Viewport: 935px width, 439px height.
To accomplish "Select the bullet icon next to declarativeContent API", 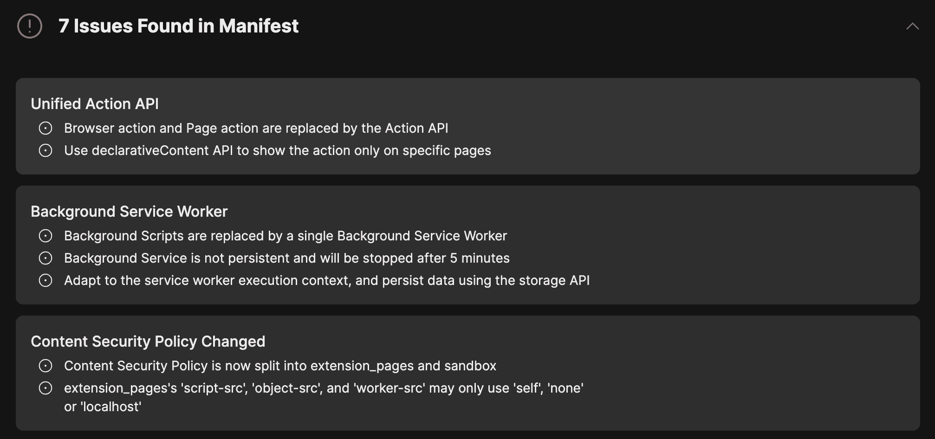I will tap(45, 150).
